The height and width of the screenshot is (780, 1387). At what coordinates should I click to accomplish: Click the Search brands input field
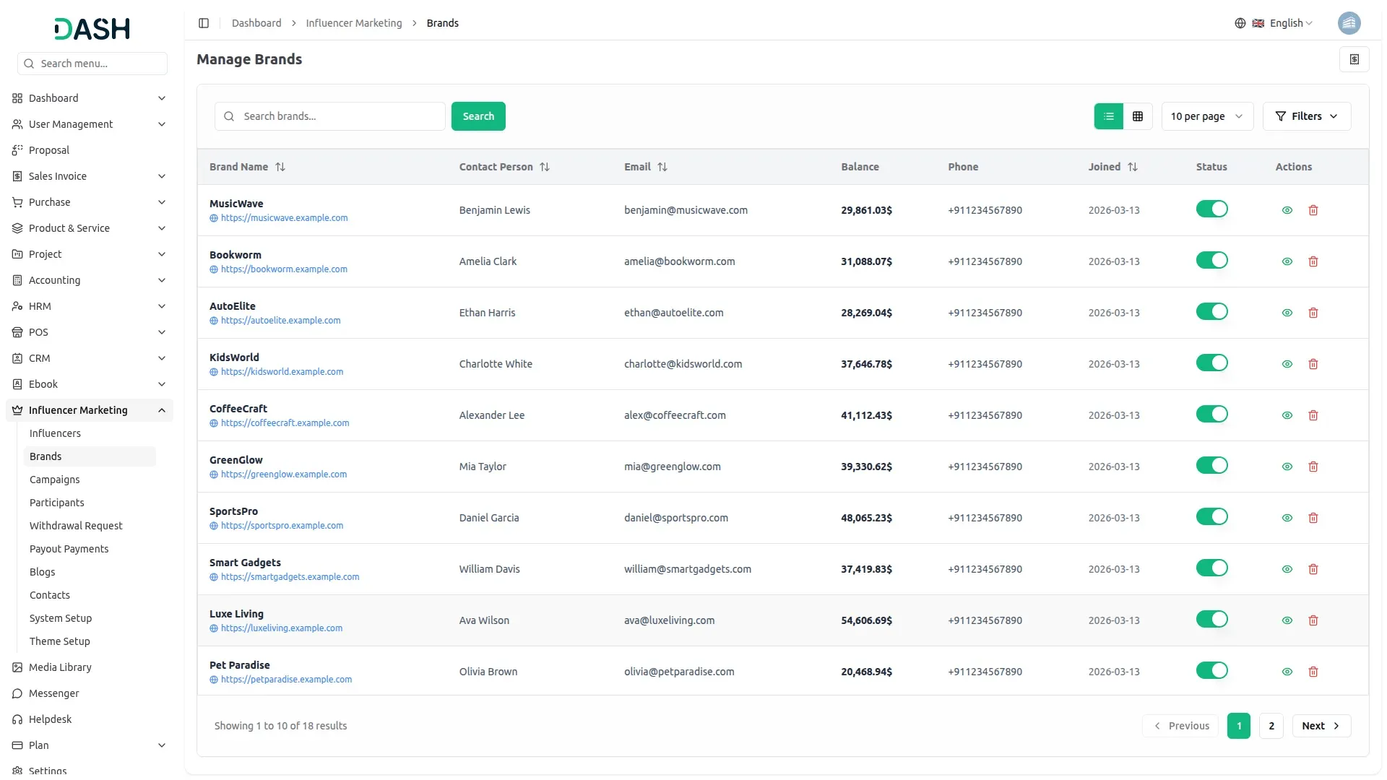tap(340, 116)
